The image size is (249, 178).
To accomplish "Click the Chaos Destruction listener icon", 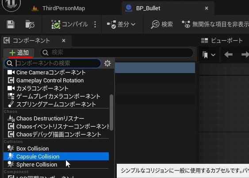I will (x=11, y=118).
